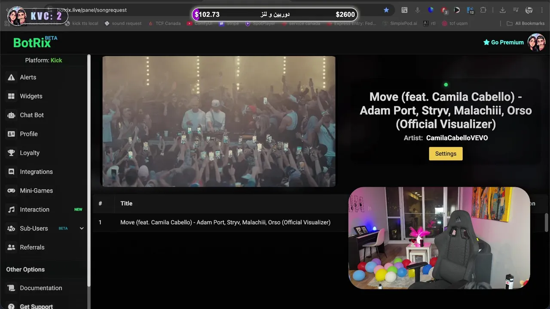Screen dimensions: 550x309
Task: Open the Chrome three-dot menu
Action: click(542, 10)
